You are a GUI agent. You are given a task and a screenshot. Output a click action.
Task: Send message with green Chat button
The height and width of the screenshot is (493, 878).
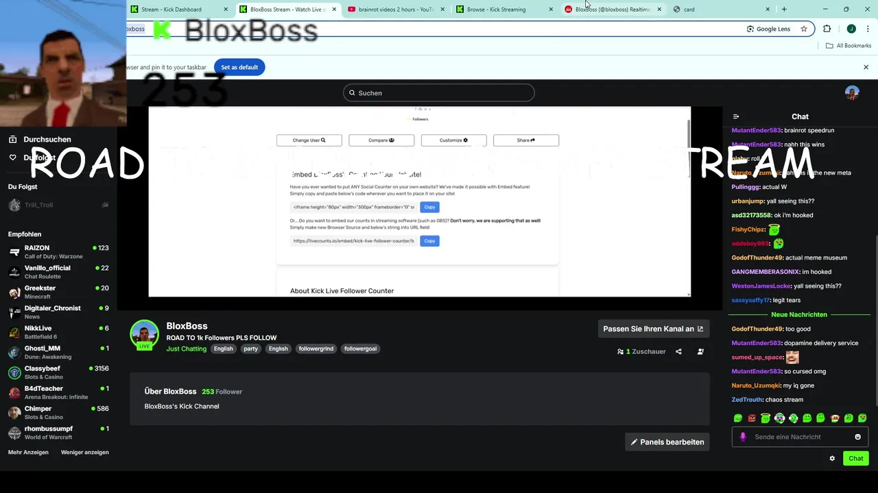[856, 459]
